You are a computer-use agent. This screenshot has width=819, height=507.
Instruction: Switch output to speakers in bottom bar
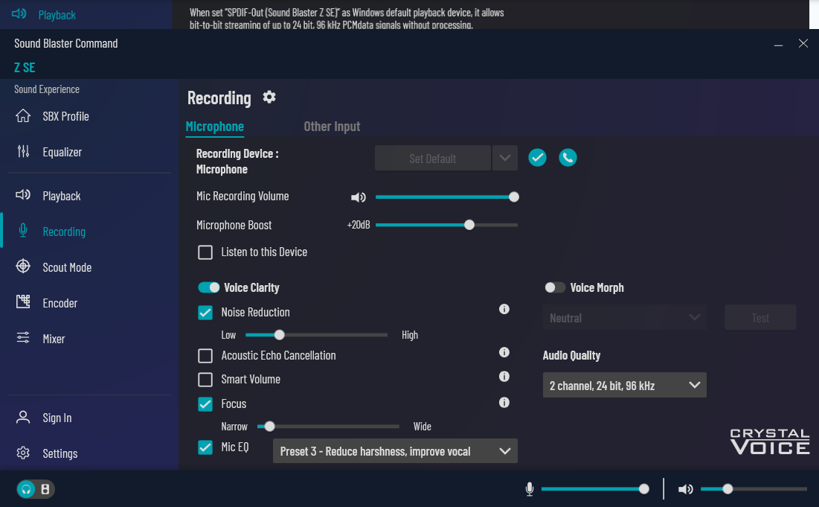45,489
